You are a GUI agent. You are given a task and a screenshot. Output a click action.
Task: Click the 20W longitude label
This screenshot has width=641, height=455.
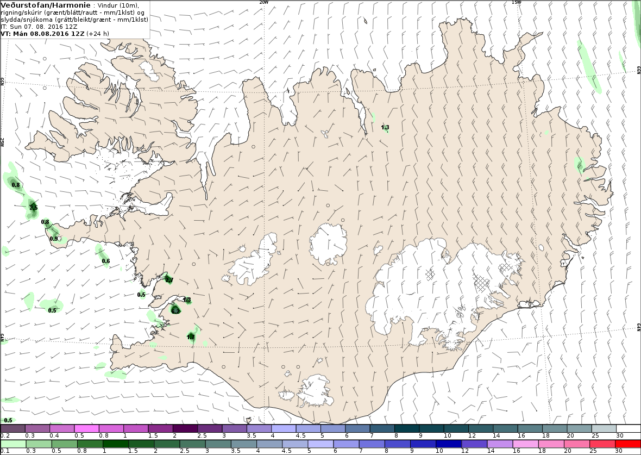[265, 2]
